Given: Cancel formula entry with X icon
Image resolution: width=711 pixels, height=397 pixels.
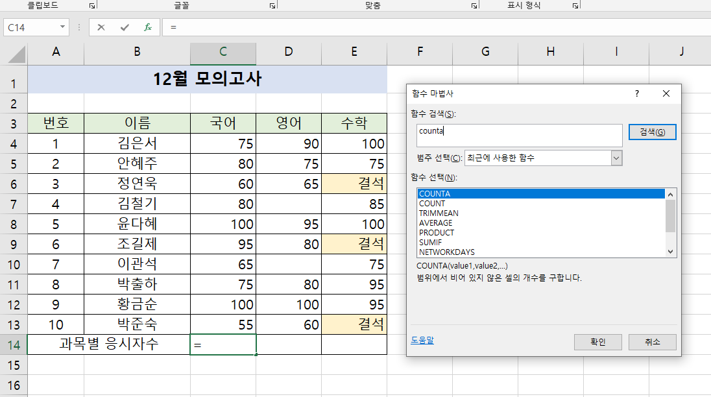Looking at the screenshot, I should click(x=101, y=28).
